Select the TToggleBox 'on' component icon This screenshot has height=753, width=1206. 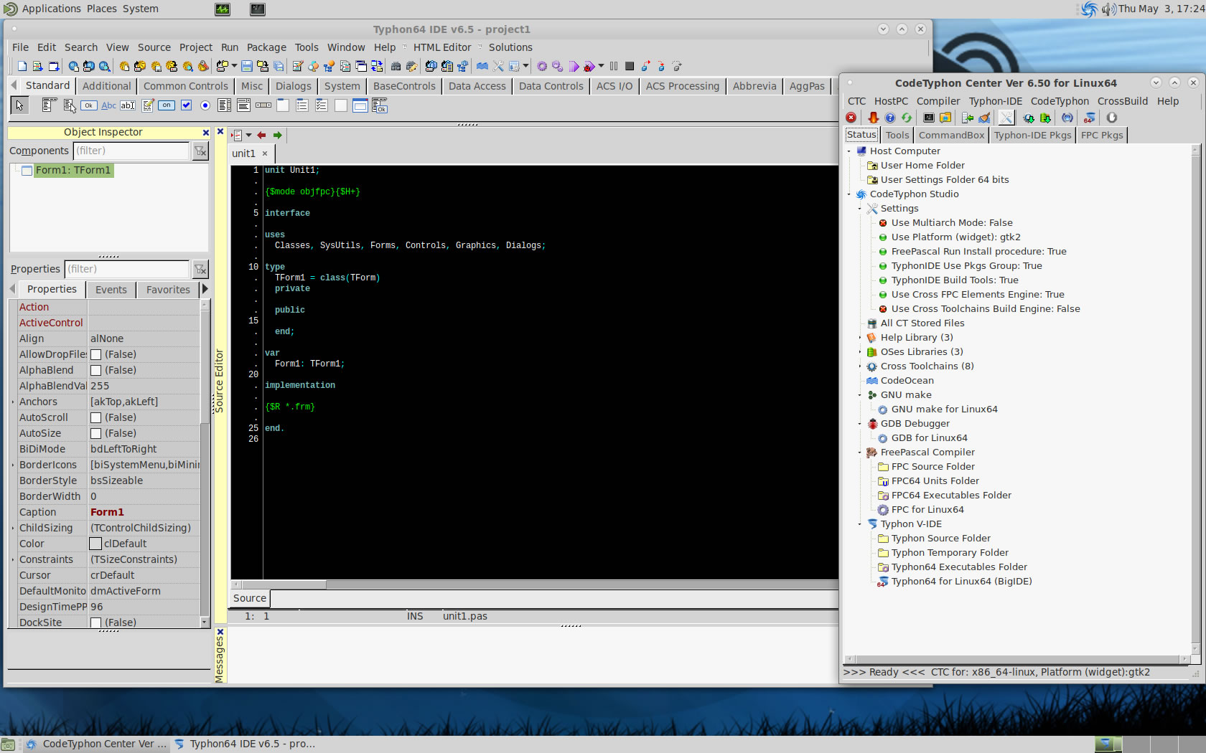click(167, 105)
